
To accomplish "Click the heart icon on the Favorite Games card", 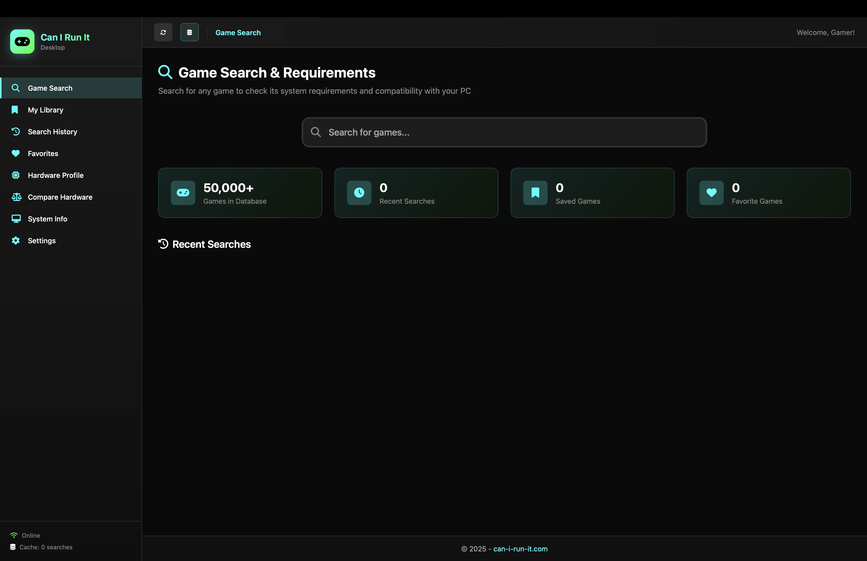I will coord(711,193).
